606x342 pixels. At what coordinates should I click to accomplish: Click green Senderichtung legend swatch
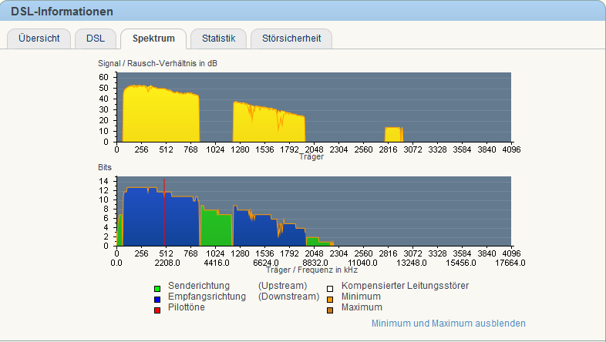click(157, 287)
